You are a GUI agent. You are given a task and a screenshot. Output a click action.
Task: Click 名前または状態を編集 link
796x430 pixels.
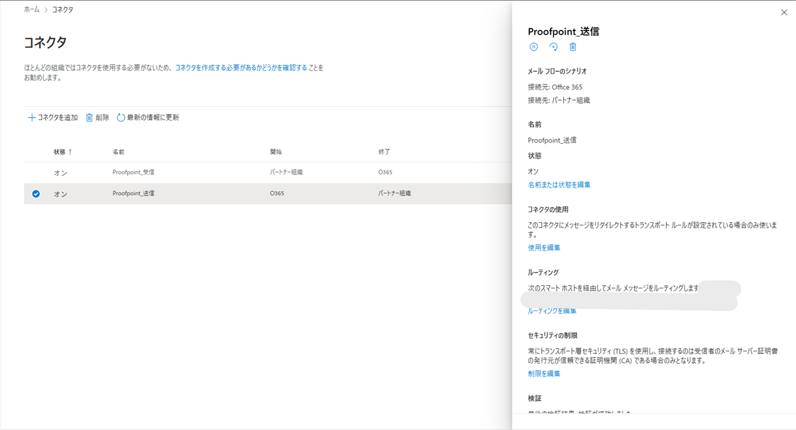(x=559, y=184)
